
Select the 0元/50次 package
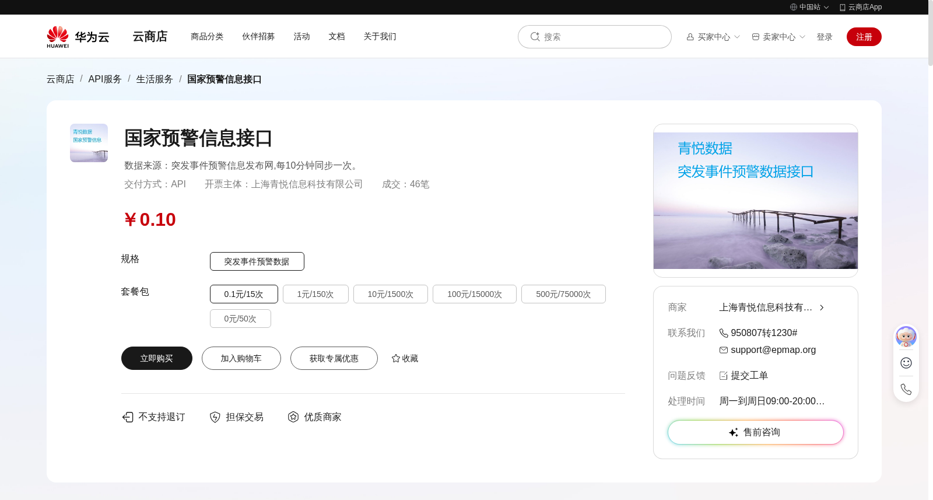[240, 319]
